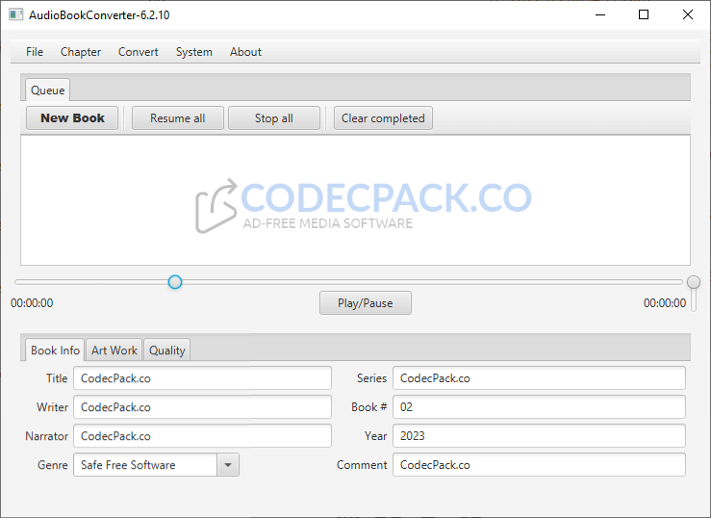
Task: Click the Year input field
Action: tap(539, 436)
